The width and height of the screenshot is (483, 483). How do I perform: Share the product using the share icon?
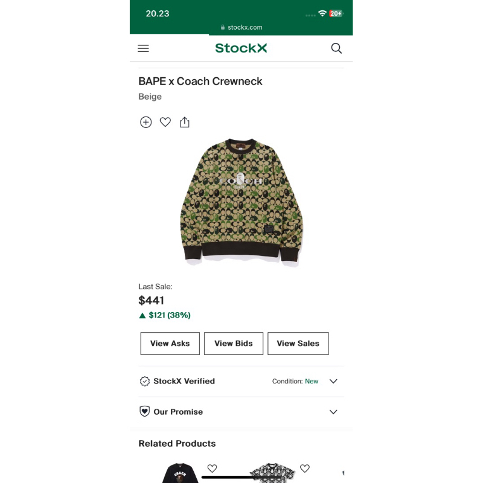coord(184,122)
